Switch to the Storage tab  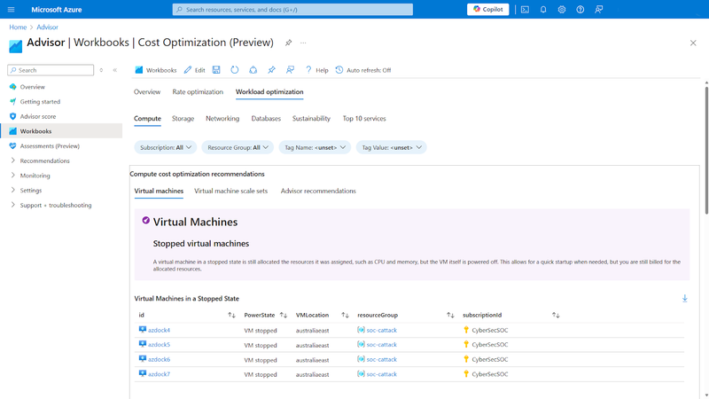click(183, 119)
